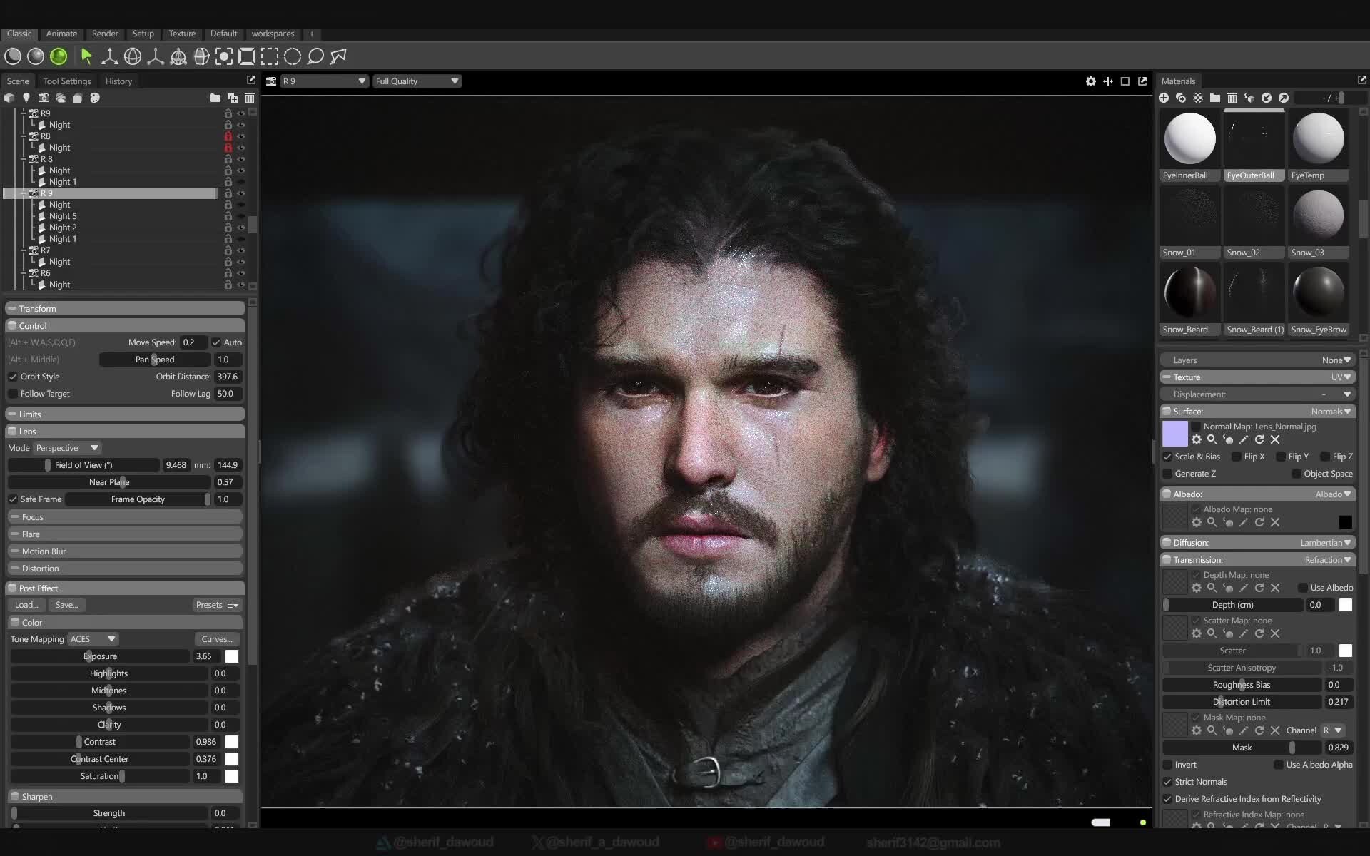The width and height of the screenshot is (1370, 856).
Task: Add a new material with the plus icon
Action: pyautogui.click(x=1164, y=98)
